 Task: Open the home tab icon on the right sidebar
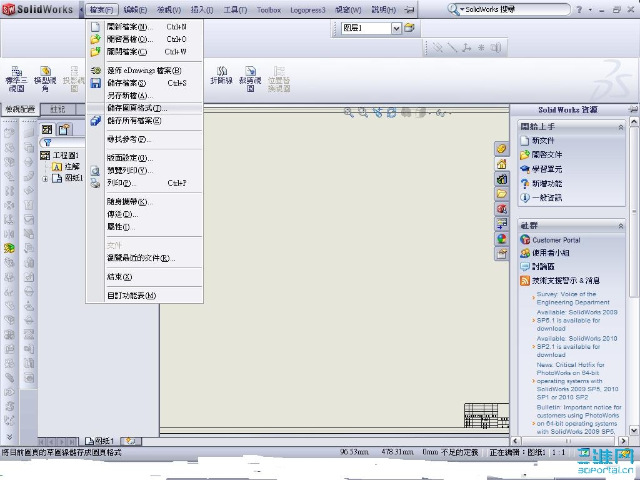click(x=502, y=164)
